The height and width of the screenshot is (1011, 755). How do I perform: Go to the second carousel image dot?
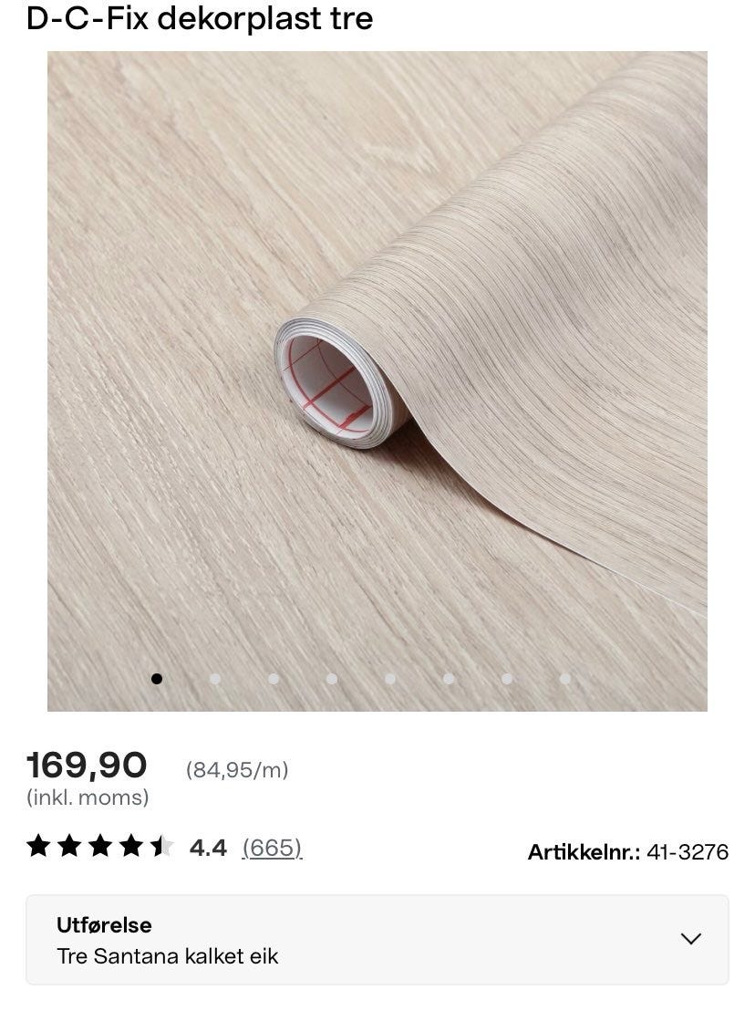point(215,678)
